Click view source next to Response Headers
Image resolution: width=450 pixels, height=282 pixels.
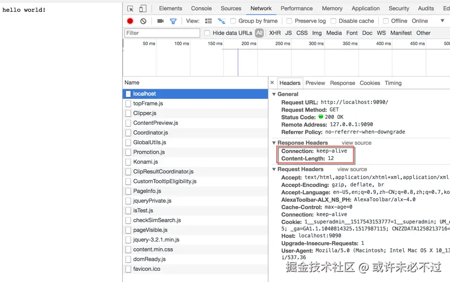(357, 143)
